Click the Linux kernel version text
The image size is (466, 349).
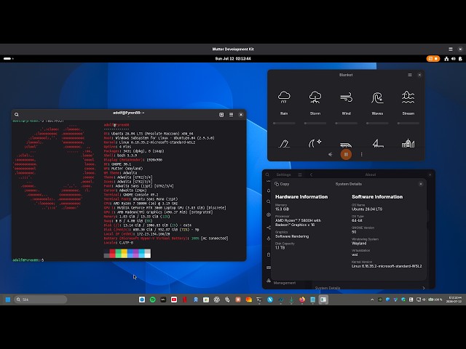tap(387, 266)
